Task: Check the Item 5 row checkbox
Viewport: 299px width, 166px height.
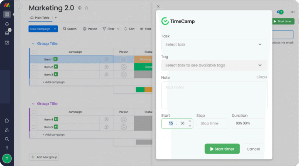Action: (34, 127)
